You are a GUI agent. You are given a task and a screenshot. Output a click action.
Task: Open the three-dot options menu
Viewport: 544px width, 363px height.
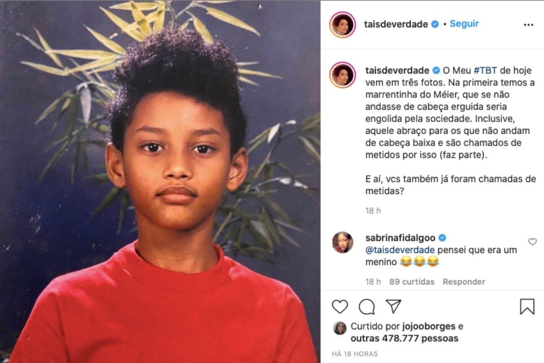(529, 25)
